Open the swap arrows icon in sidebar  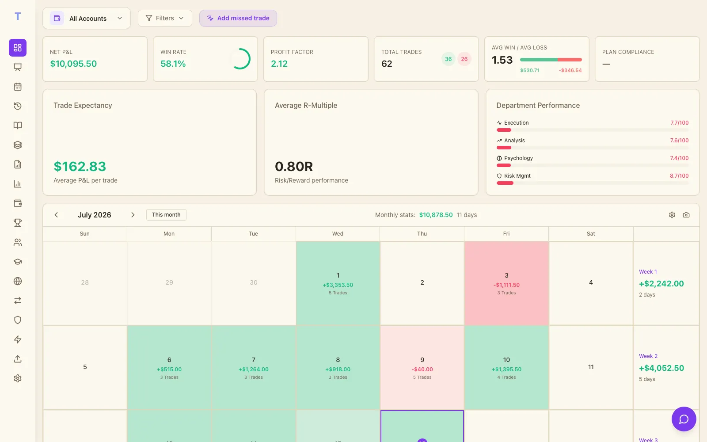click(x=18, y=301)
